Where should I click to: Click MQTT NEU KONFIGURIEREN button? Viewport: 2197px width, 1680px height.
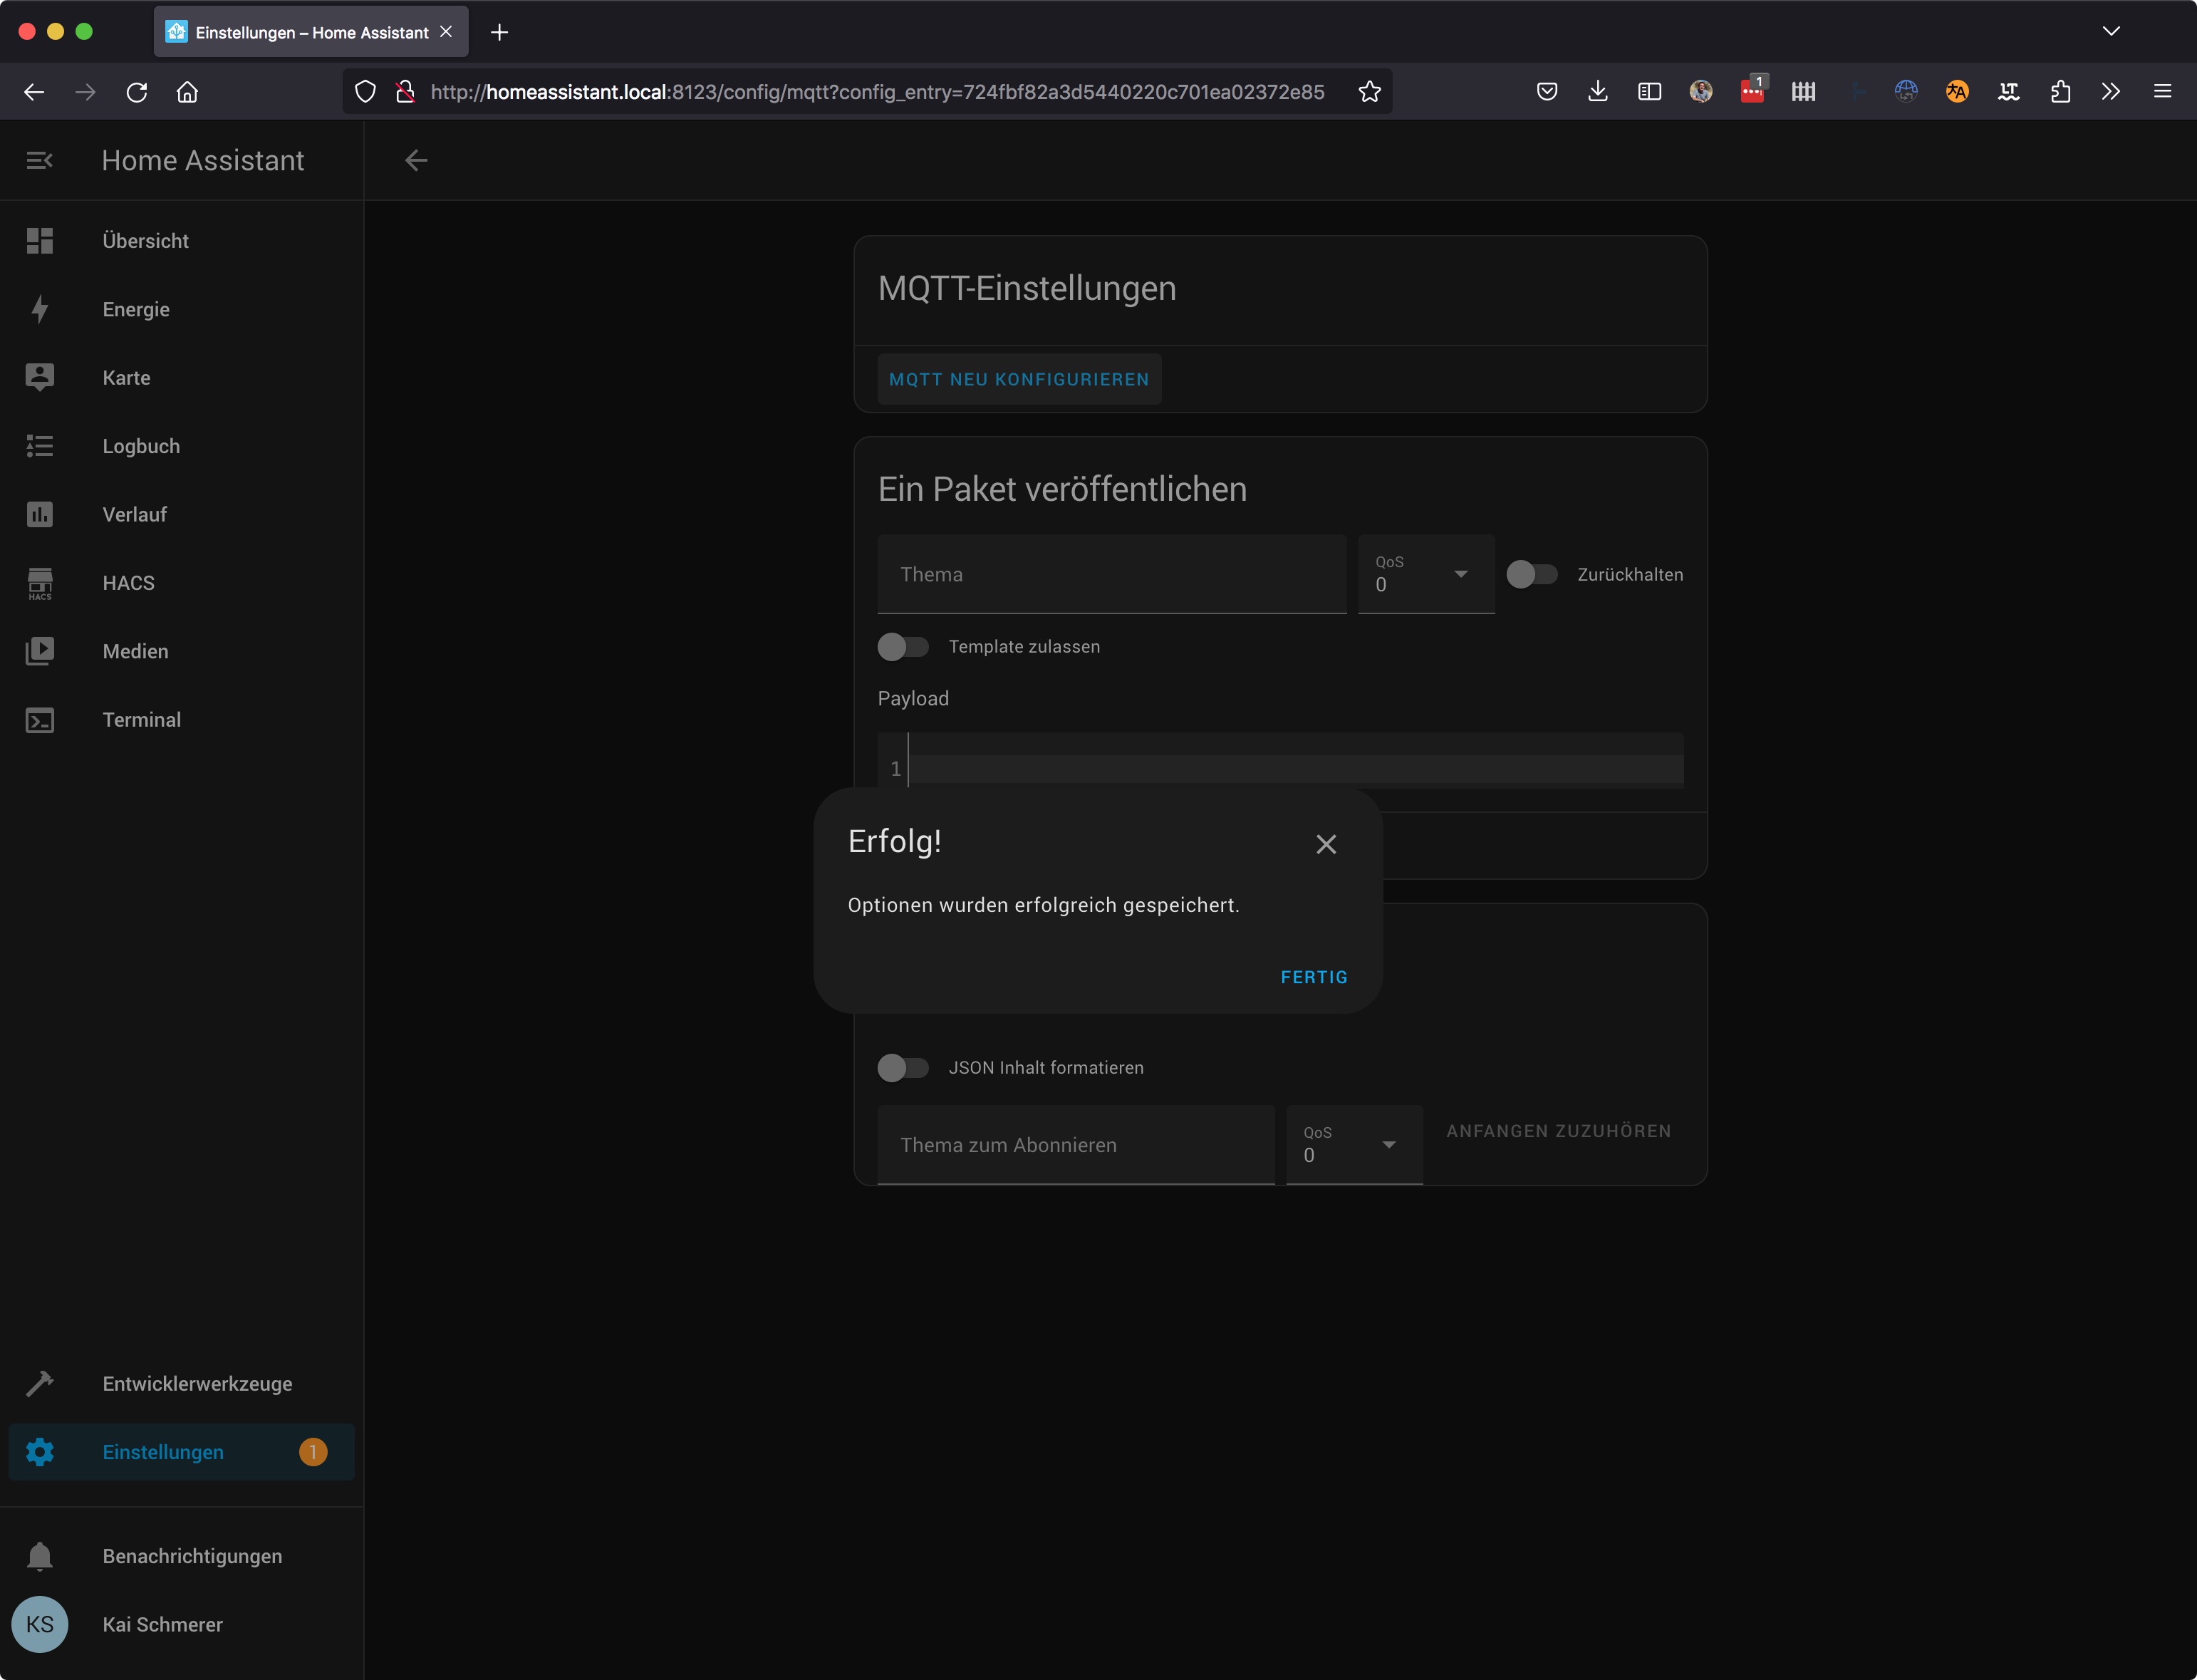(x=1018, y=379)
